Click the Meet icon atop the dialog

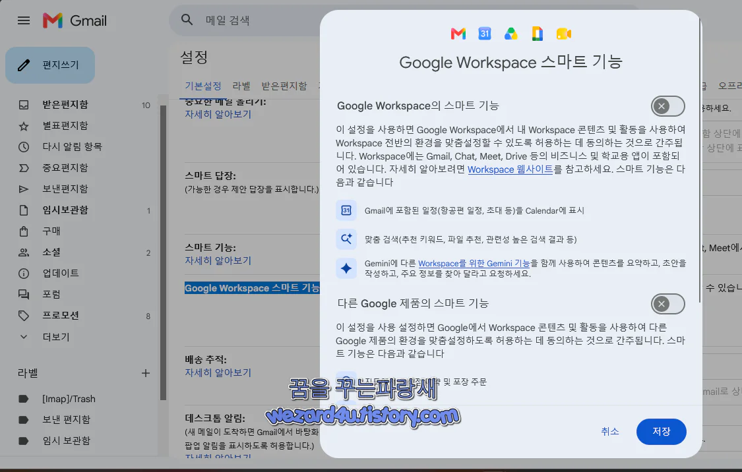564,34
